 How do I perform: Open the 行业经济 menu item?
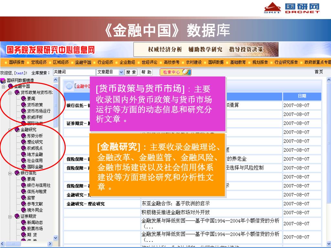pyautogui.click(x=105, y=62)
